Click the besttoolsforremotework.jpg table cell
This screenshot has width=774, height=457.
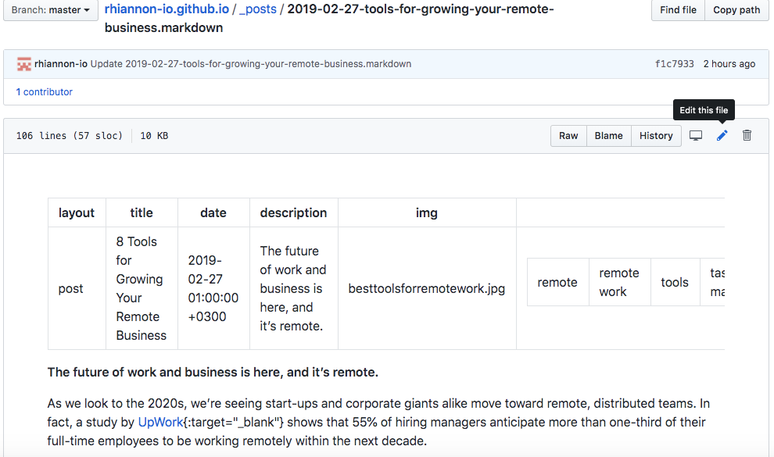426,288
